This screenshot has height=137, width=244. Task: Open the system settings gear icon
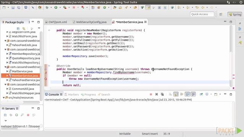point(241,2)
